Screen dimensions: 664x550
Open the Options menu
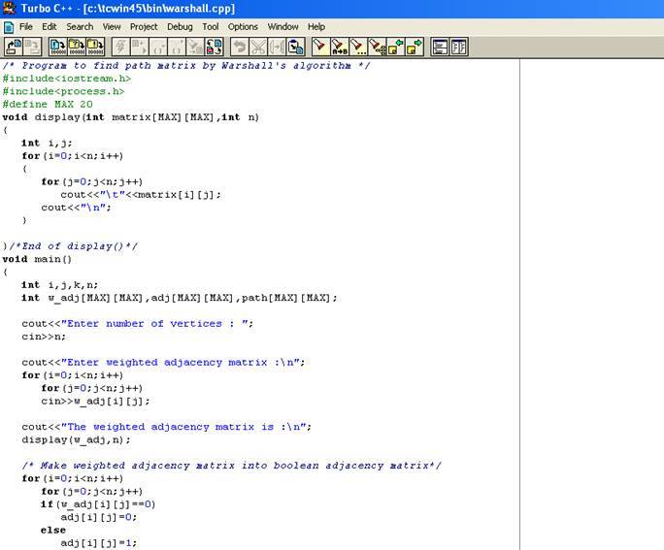click(243, 26)
